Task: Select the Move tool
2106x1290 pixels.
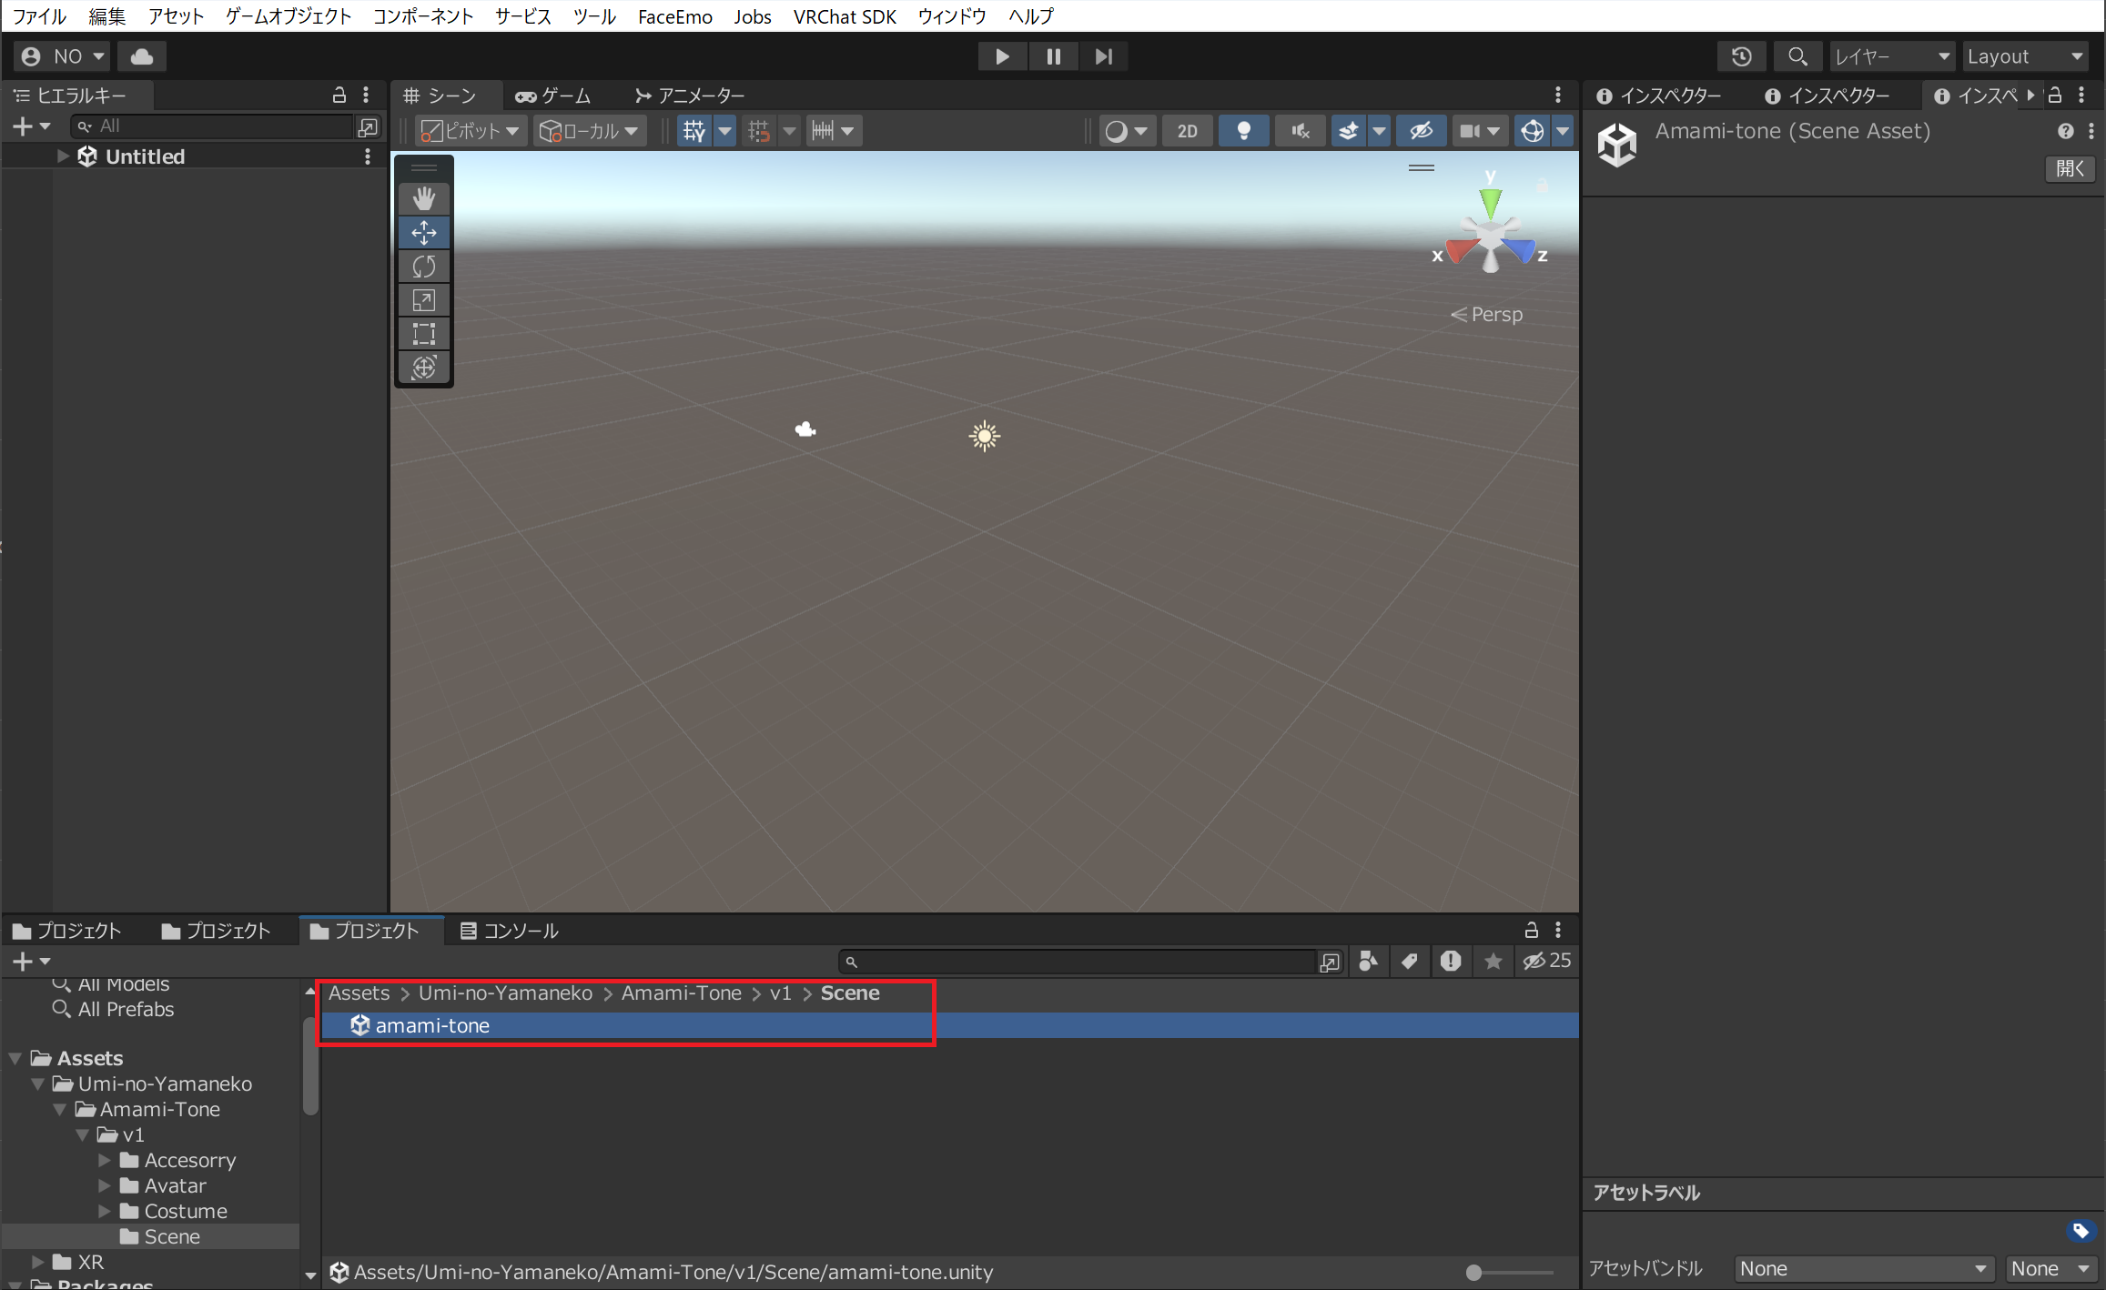Action: (x=424, y=233)
